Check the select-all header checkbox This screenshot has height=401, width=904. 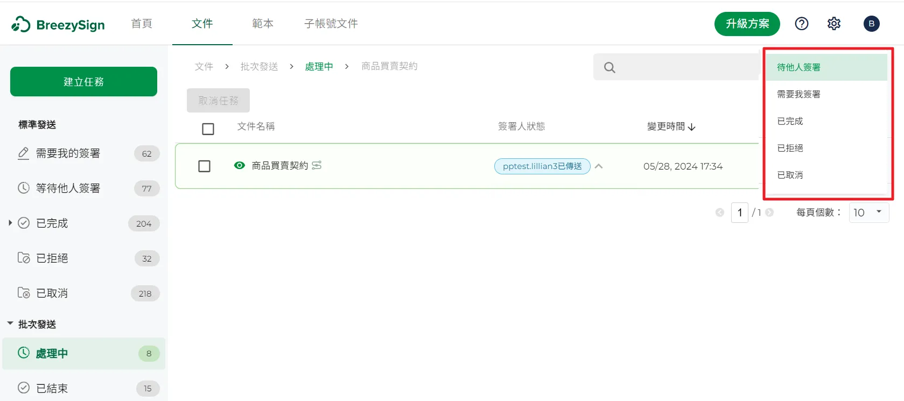tap(208, 129)
